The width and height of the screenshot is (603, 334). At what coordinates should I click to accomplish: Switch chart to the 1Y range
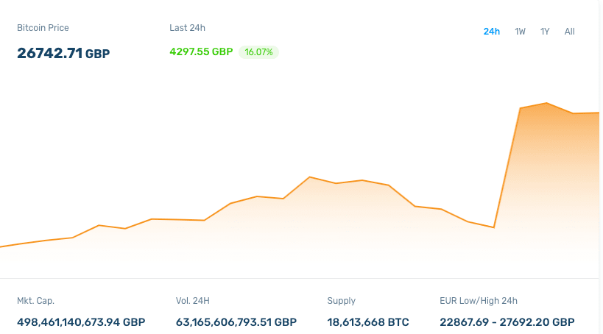pos(545,32)
